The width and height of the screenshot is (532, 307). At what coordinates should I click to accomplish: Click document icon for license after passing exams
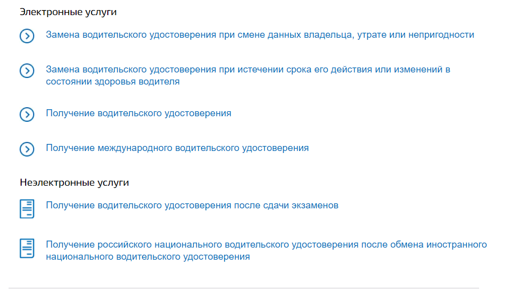pos(27,208)
